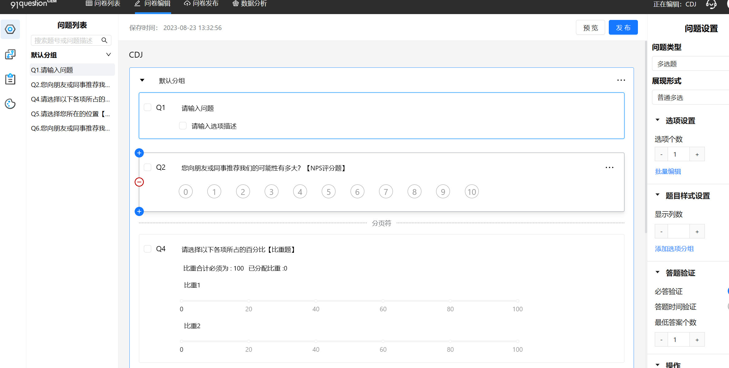Select Q1.请输入问题 in question list

click(72, 70)
